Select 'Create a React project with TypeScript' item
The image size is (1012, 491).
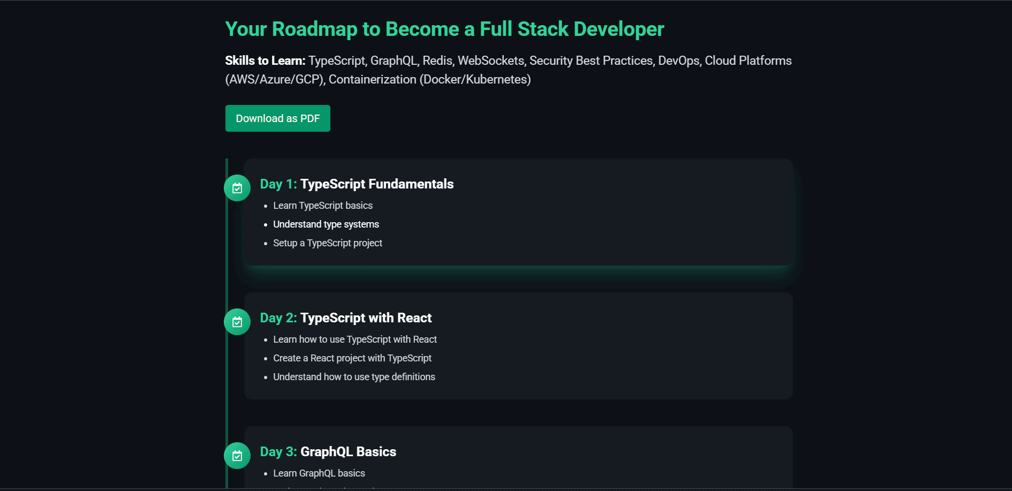click(352, 358)
